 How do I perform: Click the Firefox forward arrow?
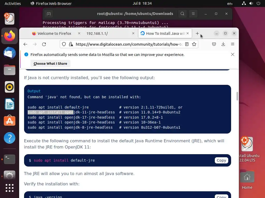click(35, 44)
